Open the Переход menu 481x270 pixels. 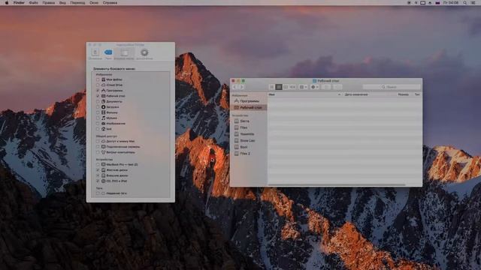77,3
